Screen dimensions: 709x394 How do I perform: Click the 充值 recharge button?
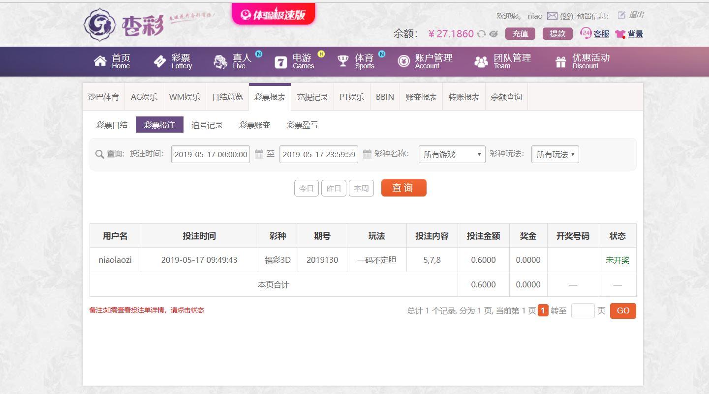tap(520, 33)
